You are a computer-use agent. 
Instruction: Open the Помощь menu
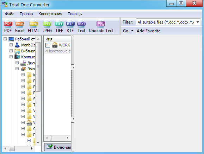click(75, 14)
